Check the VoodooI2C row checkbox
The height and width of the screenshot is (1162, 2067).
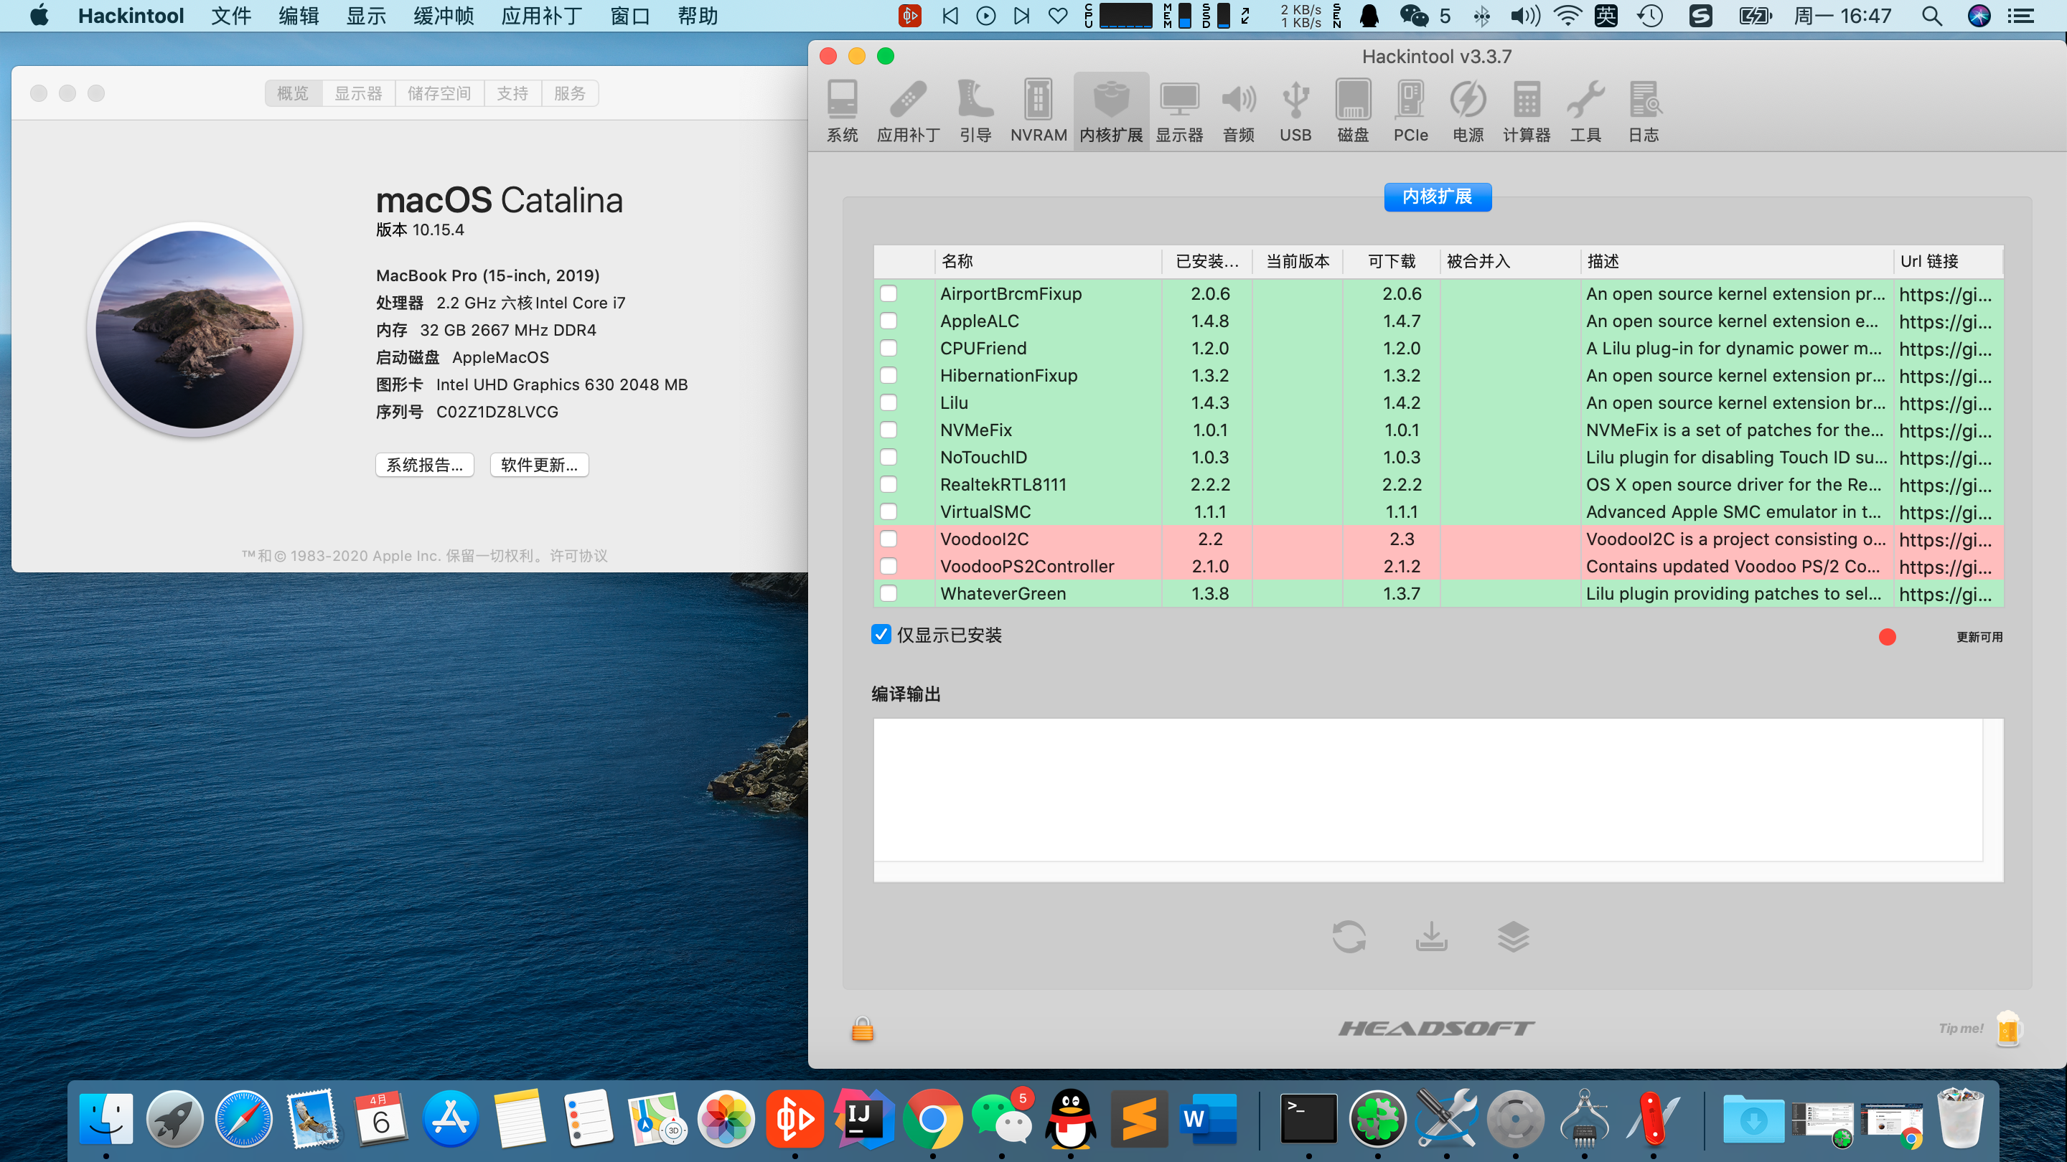888,539
